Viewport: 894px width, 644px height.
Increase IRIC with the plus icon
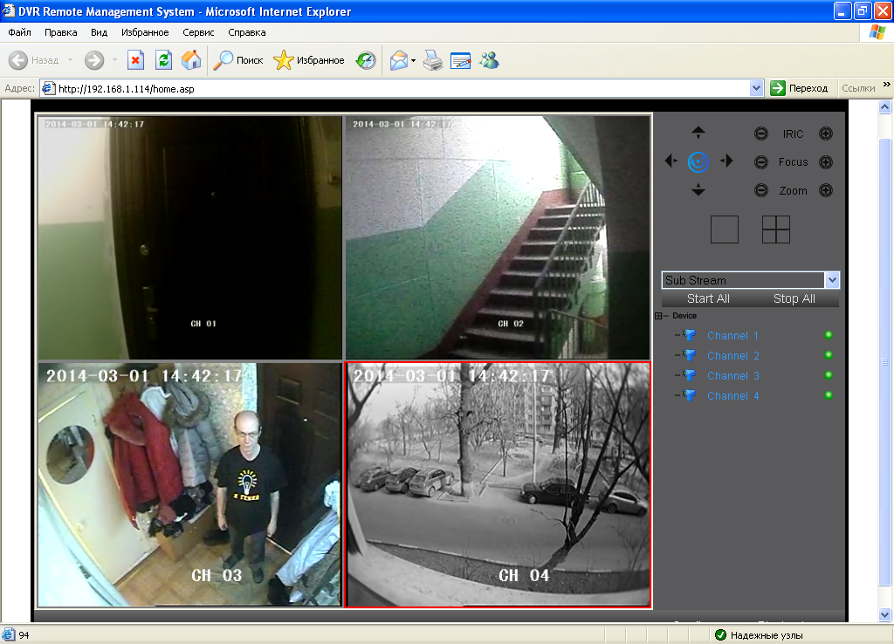click(826, 134)
